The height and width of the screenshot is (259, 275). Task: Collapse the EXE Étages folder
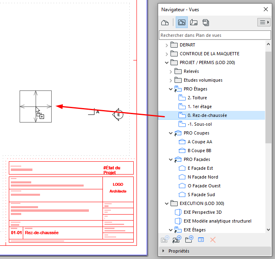coord(171,230)
